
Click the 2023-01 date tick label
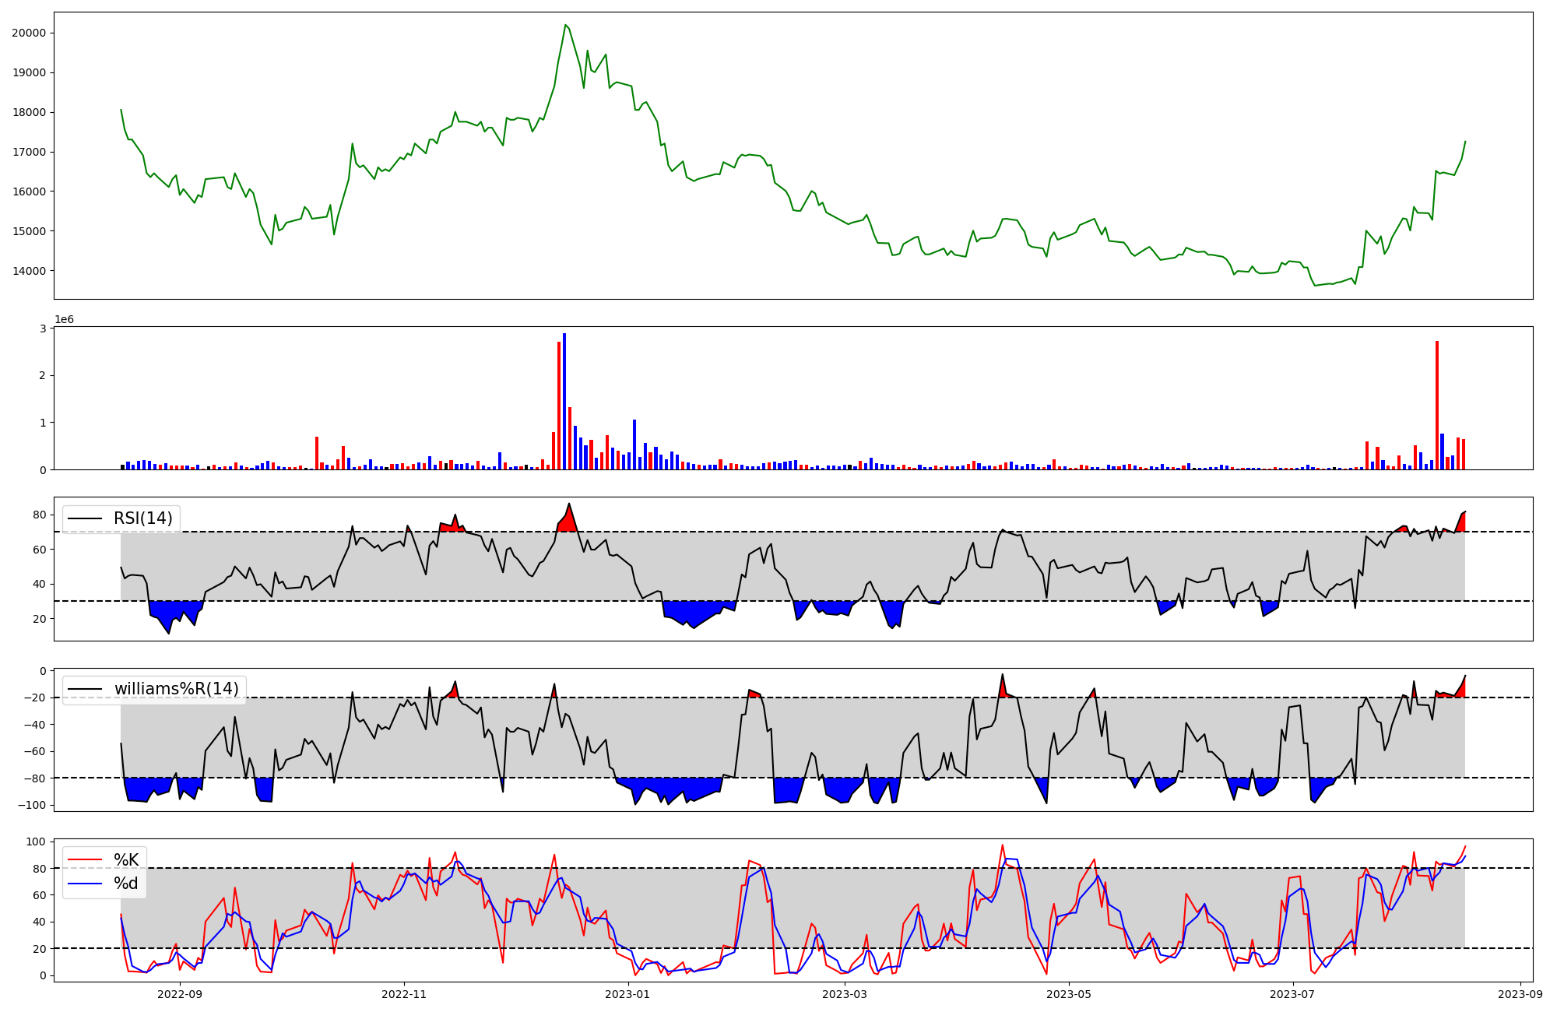pos(627,994)
